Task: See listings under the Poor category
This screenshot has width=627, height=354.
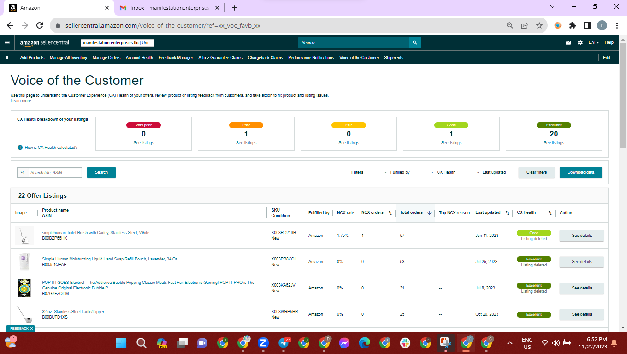Action: pos(246,143)
